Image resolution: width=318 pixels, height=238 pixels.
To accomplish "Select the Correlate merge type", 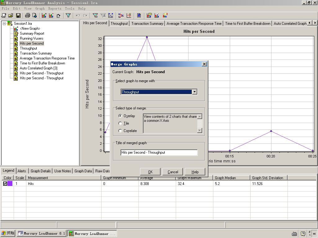I will [120, 131].
